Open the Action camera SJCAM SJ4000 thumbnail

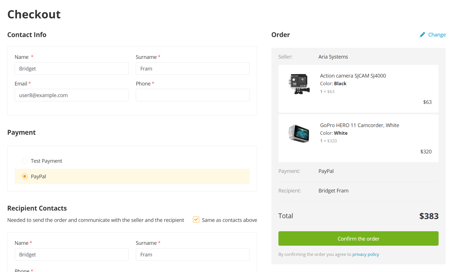299,84
